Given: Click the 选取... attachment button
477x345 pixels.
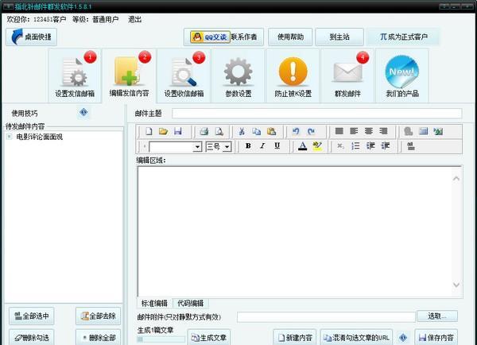Looking at the screenshot, I should tap(437, 316).
